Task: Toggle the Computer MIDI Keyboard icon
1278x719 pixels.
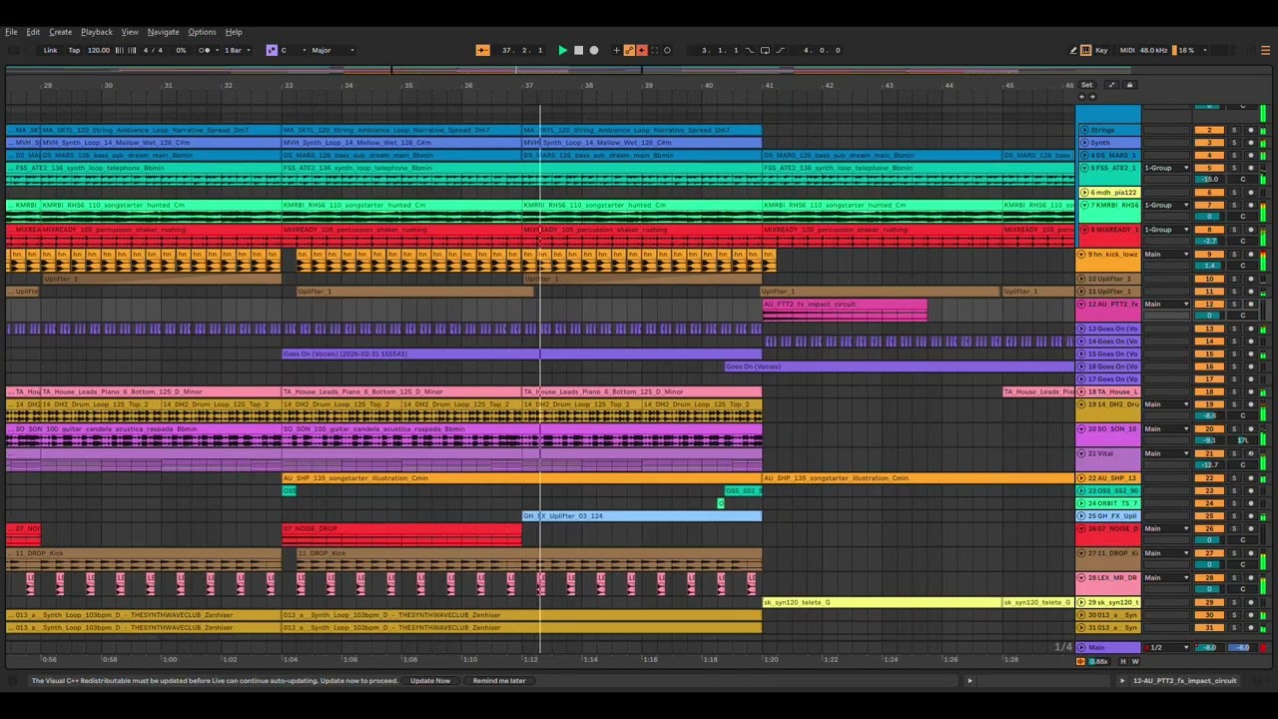Action: coord(1086,50)
